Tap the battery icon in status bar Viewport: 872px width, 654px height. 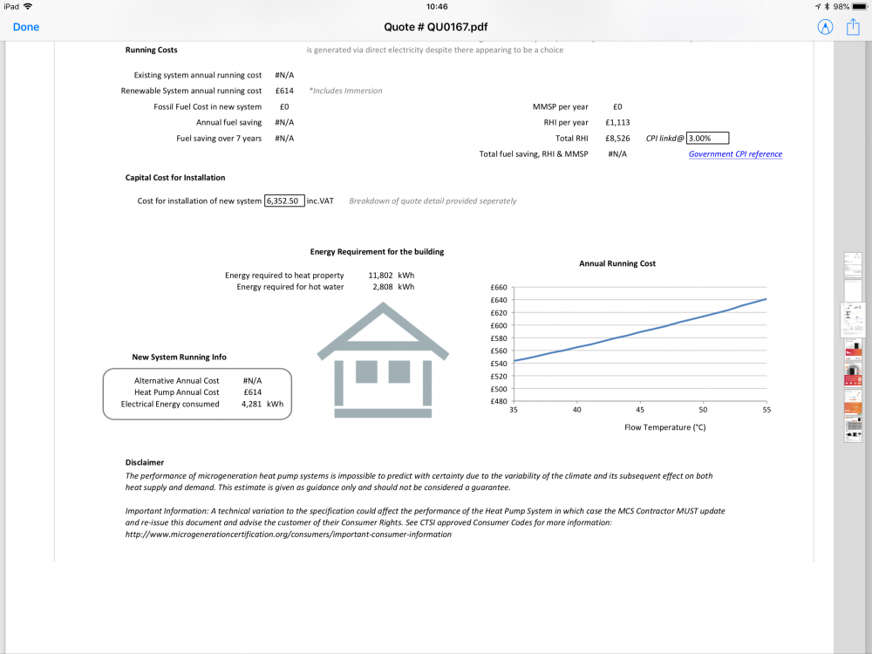pos(860,7)
